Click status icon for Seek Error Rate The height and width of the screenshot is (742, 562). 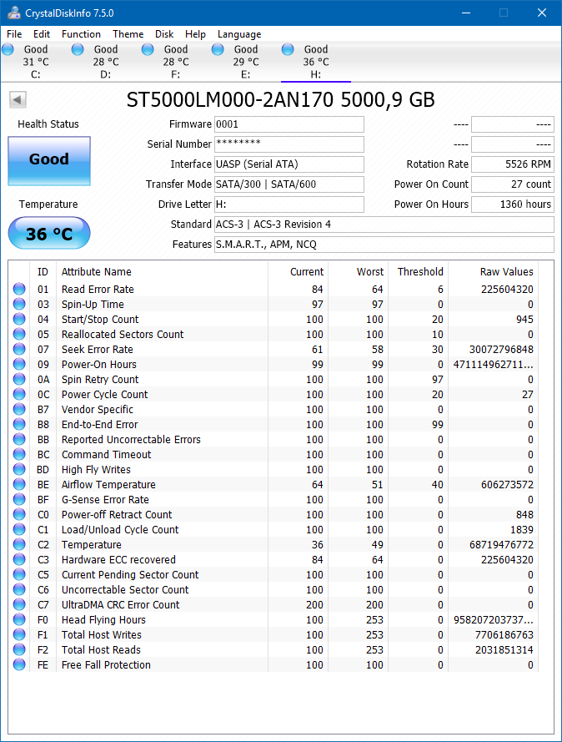[19, 349]
